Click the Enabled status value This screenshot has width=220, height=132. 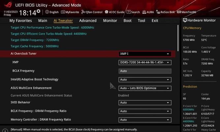[x=123, y=95]
